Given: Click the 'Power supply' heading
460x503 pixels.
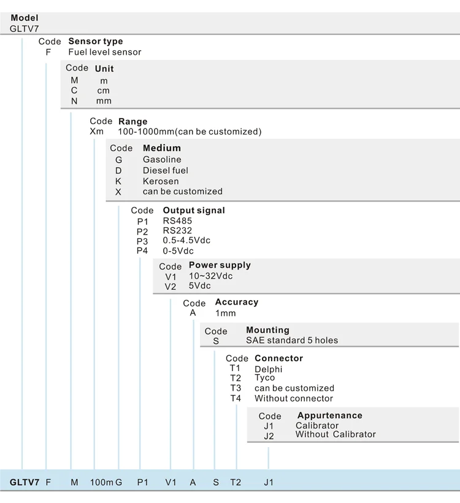Looking at the screenshot, I should click(x=220, y=265).
